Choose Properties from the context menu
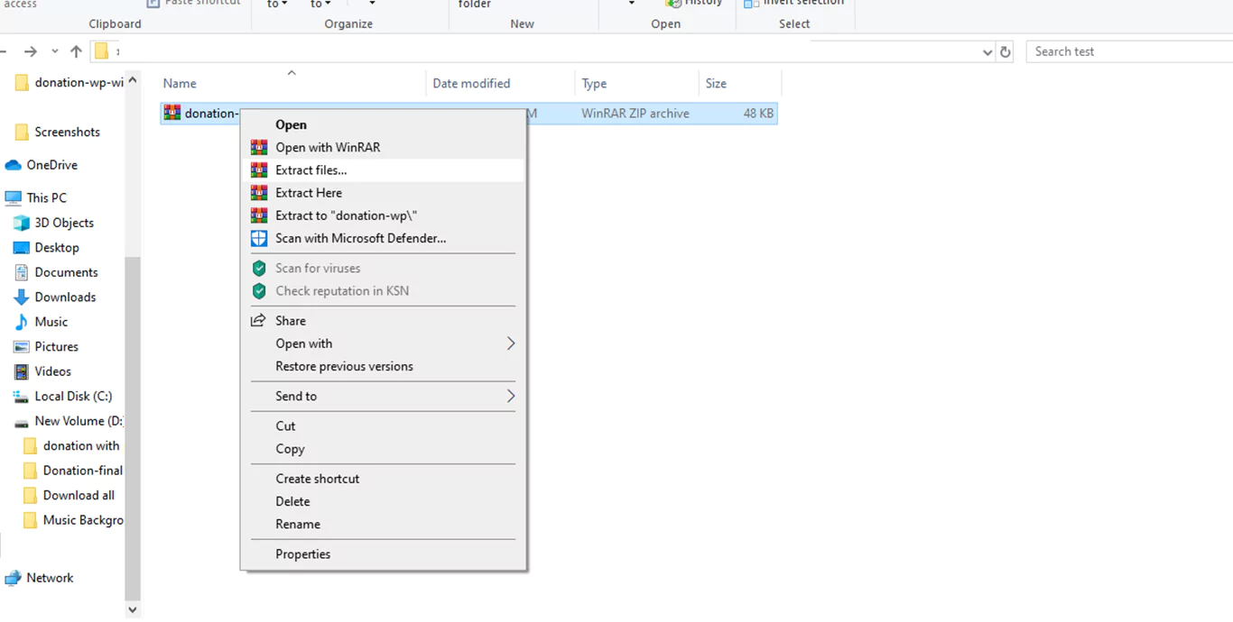The image size is (1233, 622). [x=302, y=554]
